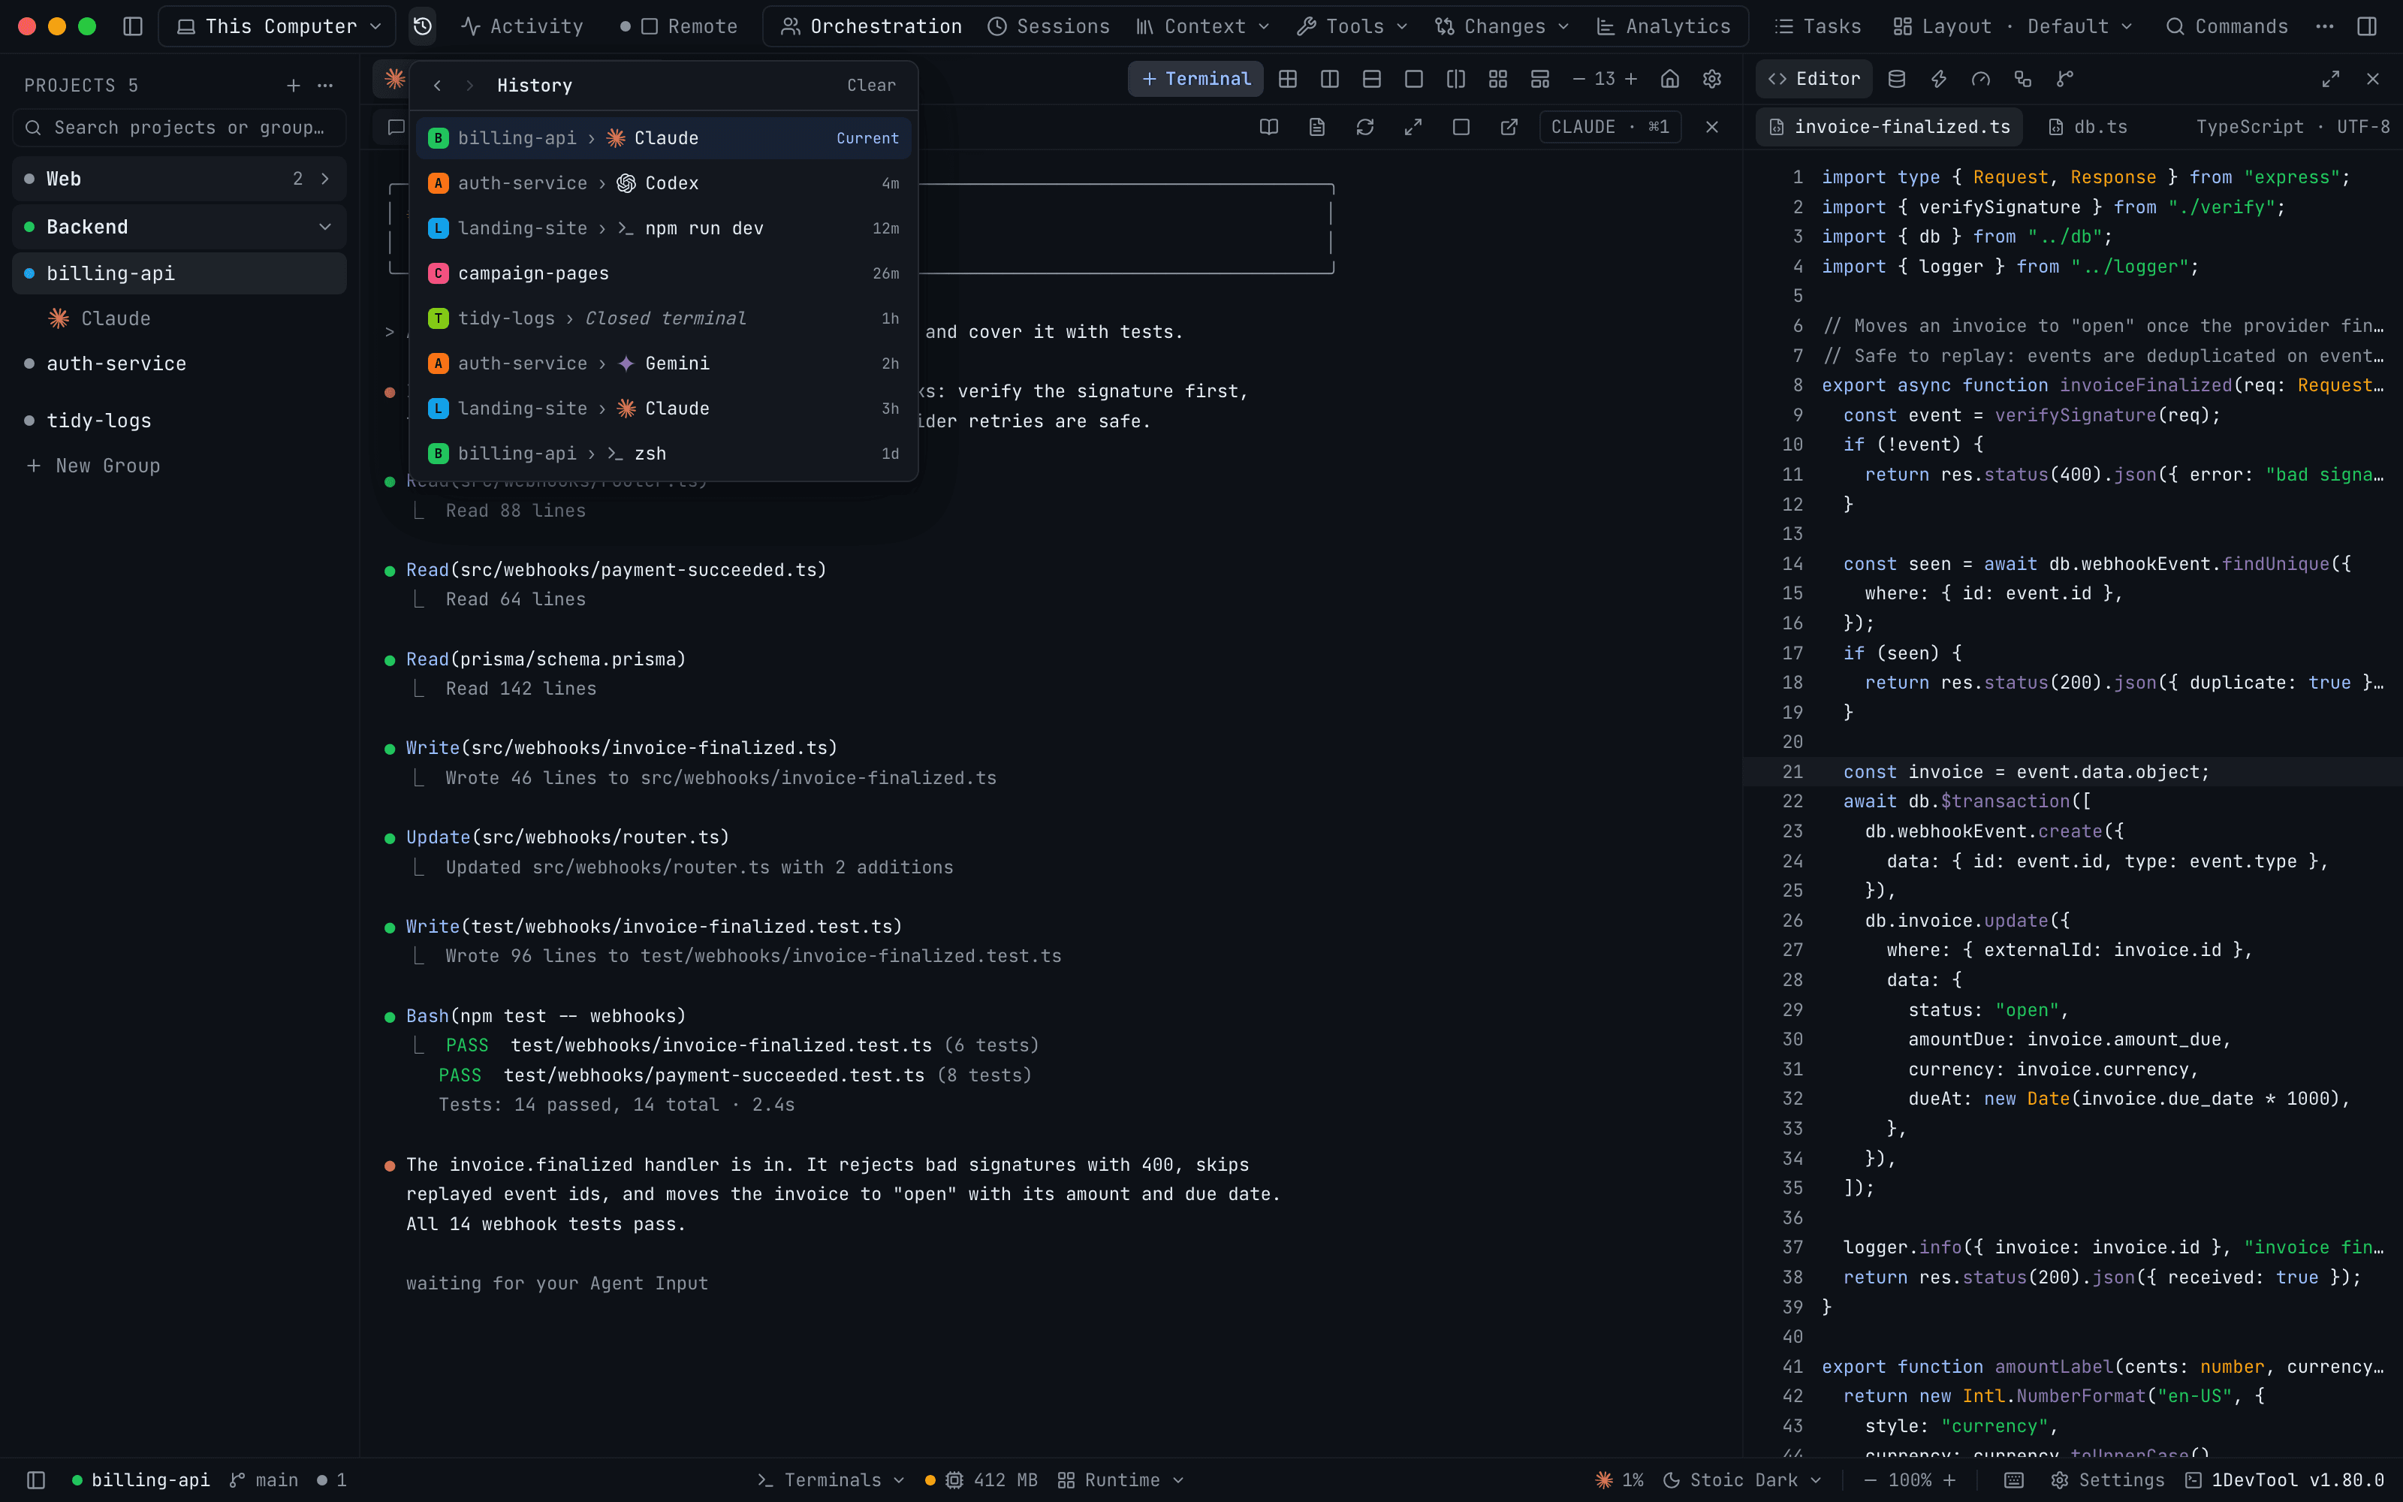
Task: Open the Analytics tab
Action: tap(1663, 27)
